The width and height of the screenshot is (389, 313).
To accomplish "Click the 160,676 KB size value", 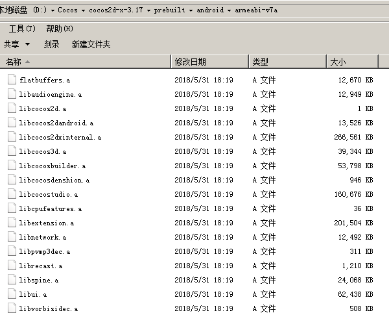I will (353, 194).
